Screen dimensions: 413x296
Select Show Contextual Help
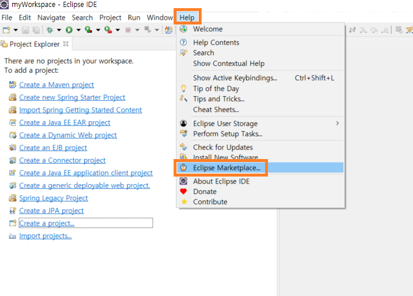tap(260, 64)
